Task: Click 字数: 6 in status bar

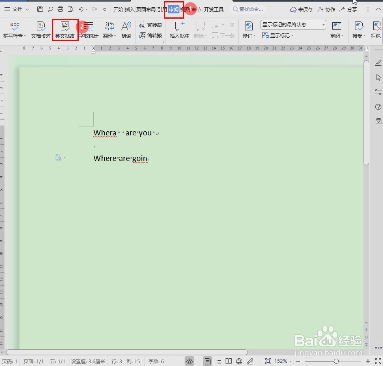Action: (x=156, y=361)
